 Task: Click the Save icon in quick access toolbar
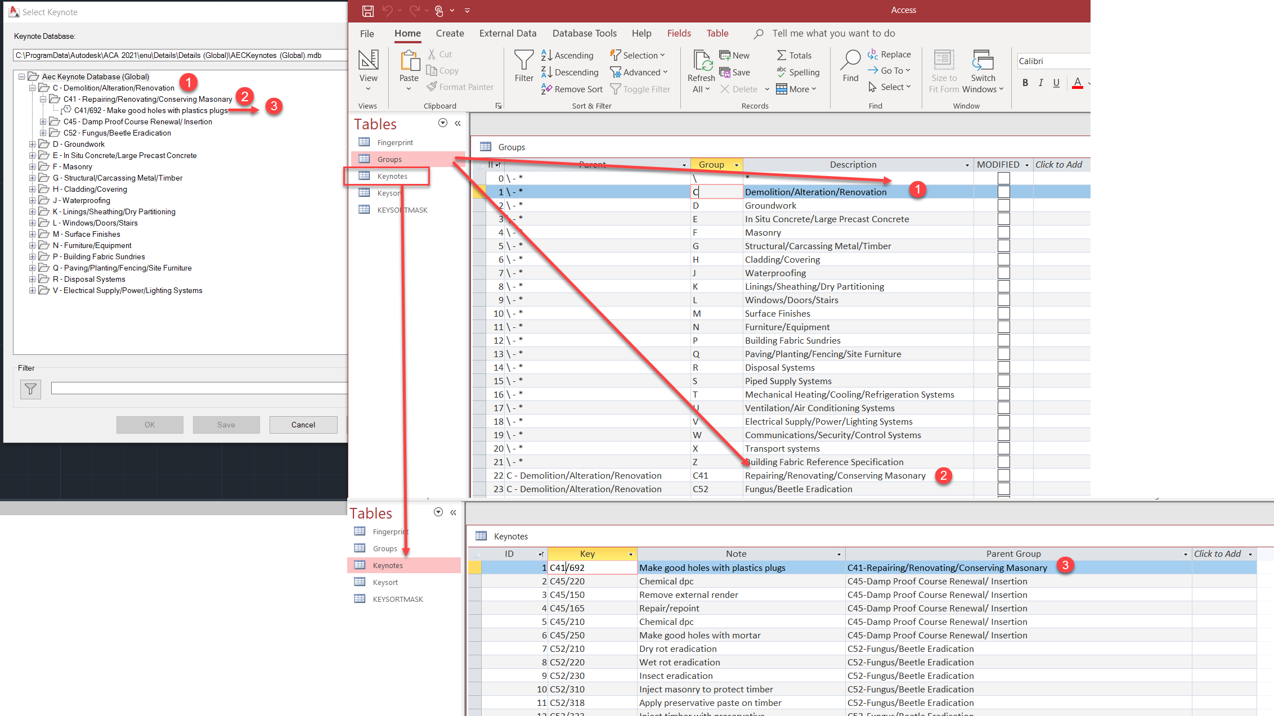click(x=367, y=10)
